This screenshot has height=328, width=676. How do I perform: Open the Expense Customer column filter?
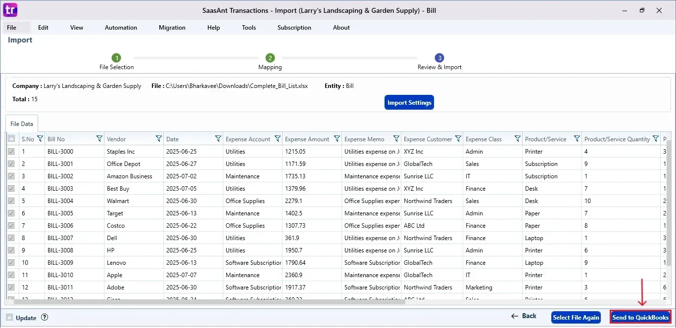click(458, 139)
